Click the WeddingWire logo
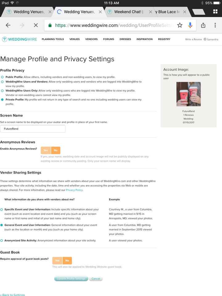This screenshot has height=296, width=222. tap(19, 39)
